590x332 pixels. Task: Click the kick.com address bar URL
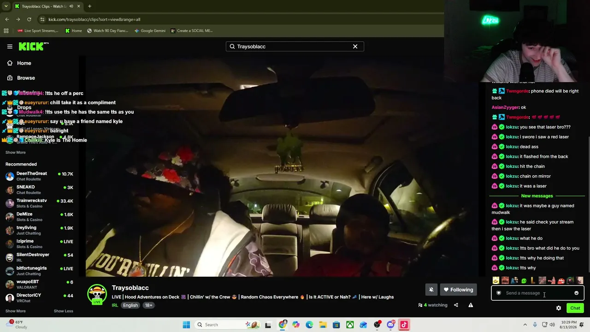pyautogui.click(x=94, y=19)
